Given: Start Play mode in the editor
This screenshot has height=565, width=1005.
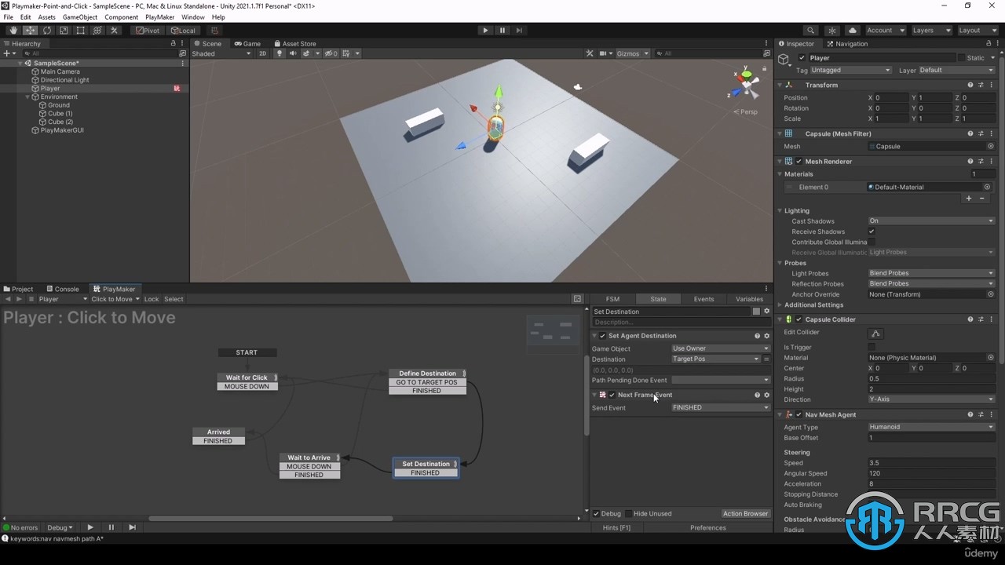Looking at the screenshot, I should coord(485,31).
